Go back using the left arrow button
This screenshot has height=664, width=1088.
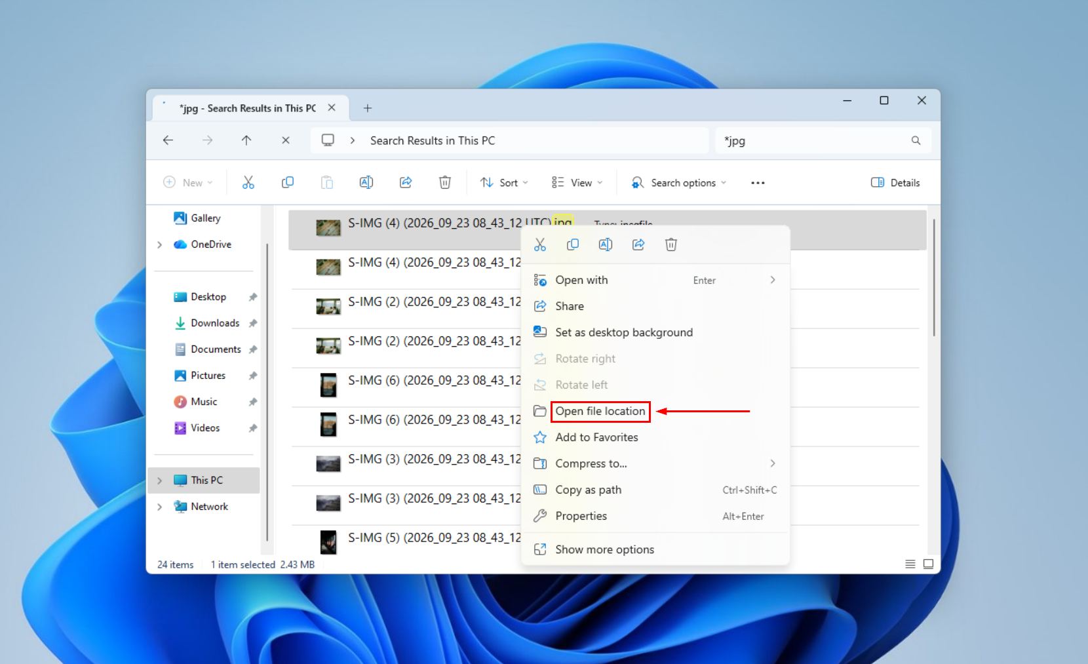(x=168, y=140)
